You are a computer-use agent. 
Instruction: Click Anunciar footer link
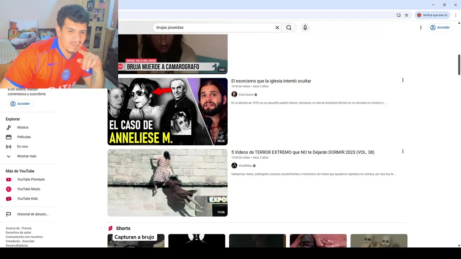pyautogui.click(x=28, y=241)
